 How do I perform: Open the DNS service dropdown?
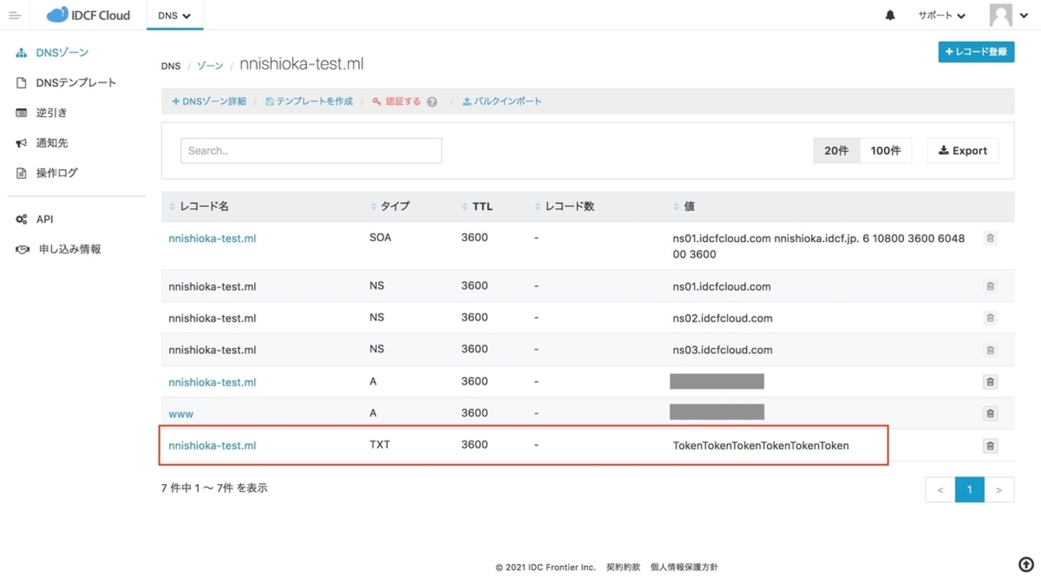click(174, 15)
